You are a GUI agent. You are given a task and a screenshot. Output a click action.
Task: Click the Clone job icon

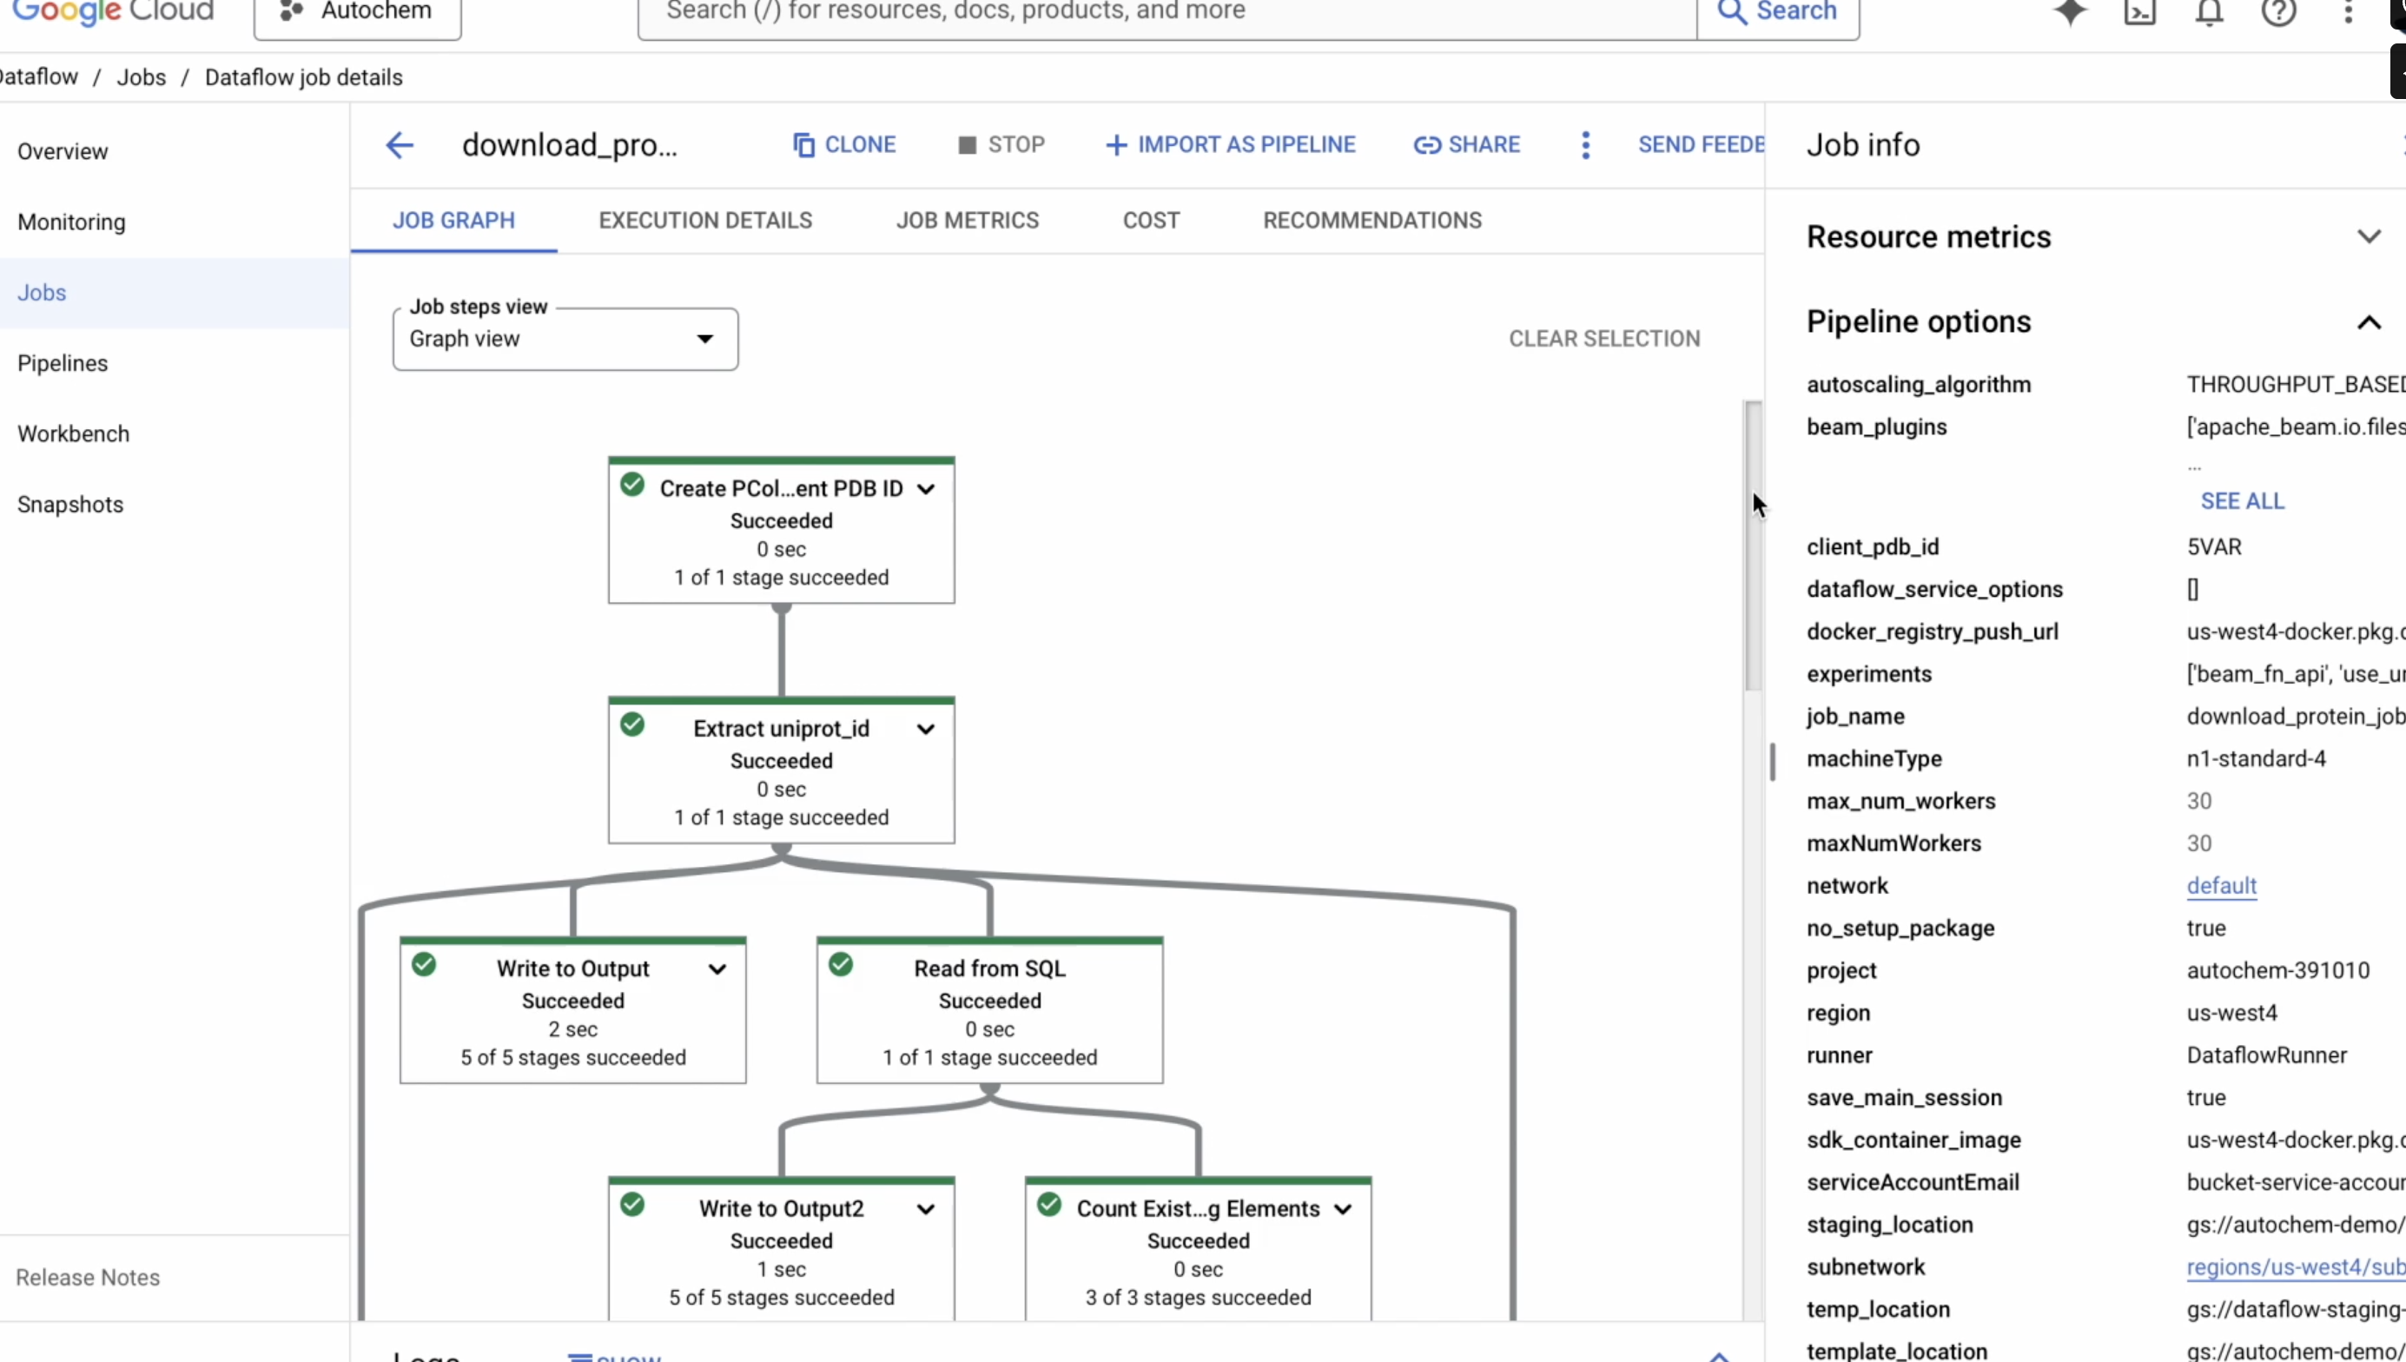[x=803, y=145]
